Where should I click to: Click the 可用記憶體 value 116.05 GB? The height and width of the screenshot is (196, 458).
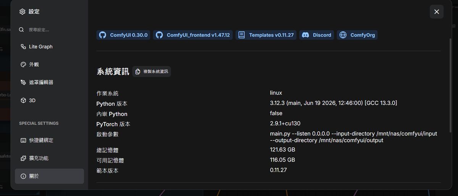click(282, 160)
